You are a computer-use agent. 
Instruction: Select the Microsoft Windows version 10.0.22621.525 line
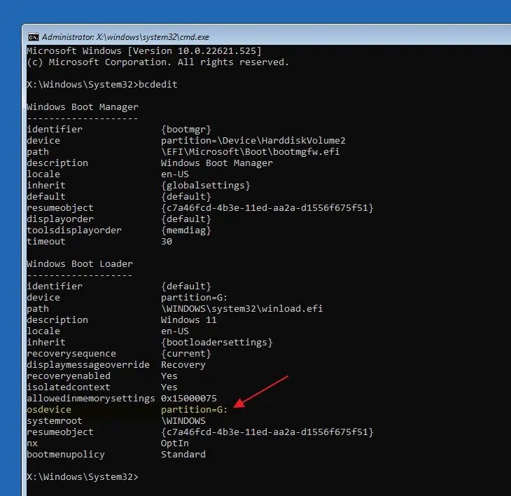click(x=144, y=51)
